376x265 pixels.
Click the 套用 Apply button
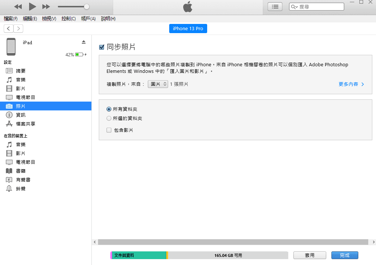(310, 255)
